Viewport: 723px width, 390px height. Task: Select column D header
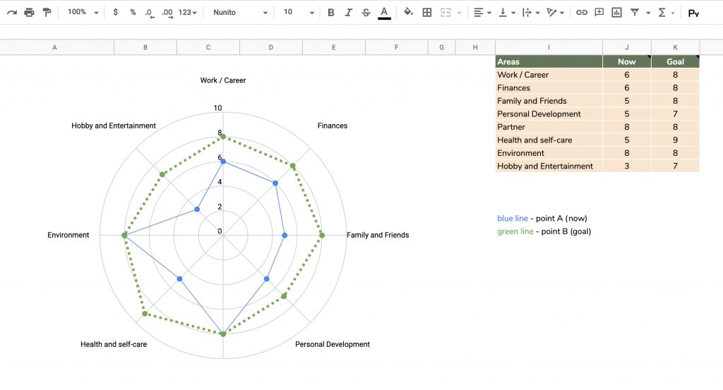click(270, 47)
